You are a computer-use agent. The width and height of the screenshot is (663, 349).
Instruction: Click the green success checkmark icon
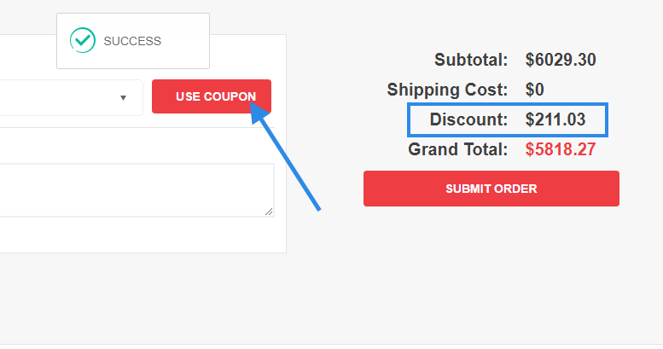click(83, 41)
